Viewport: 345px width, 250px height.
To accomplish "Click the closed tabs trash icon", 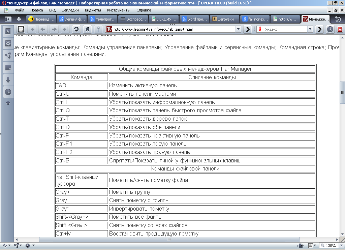I will coord(338,19).
